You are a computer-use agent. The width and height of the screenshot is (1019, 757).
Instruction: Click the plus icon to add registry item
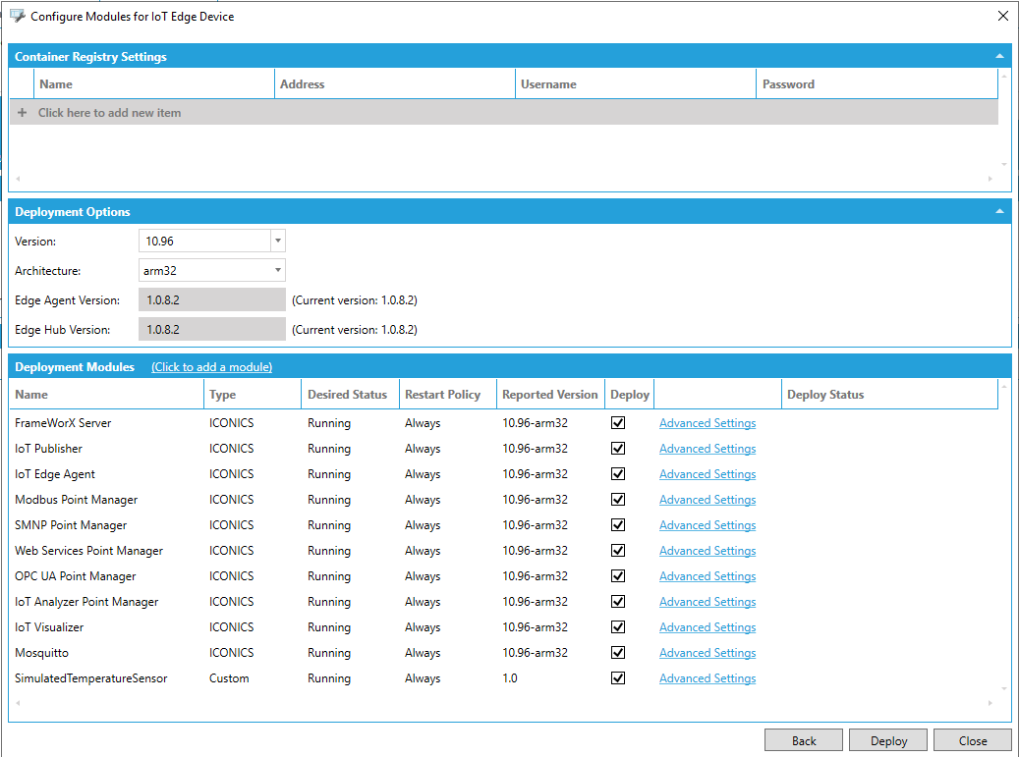(x=22, y=112)
